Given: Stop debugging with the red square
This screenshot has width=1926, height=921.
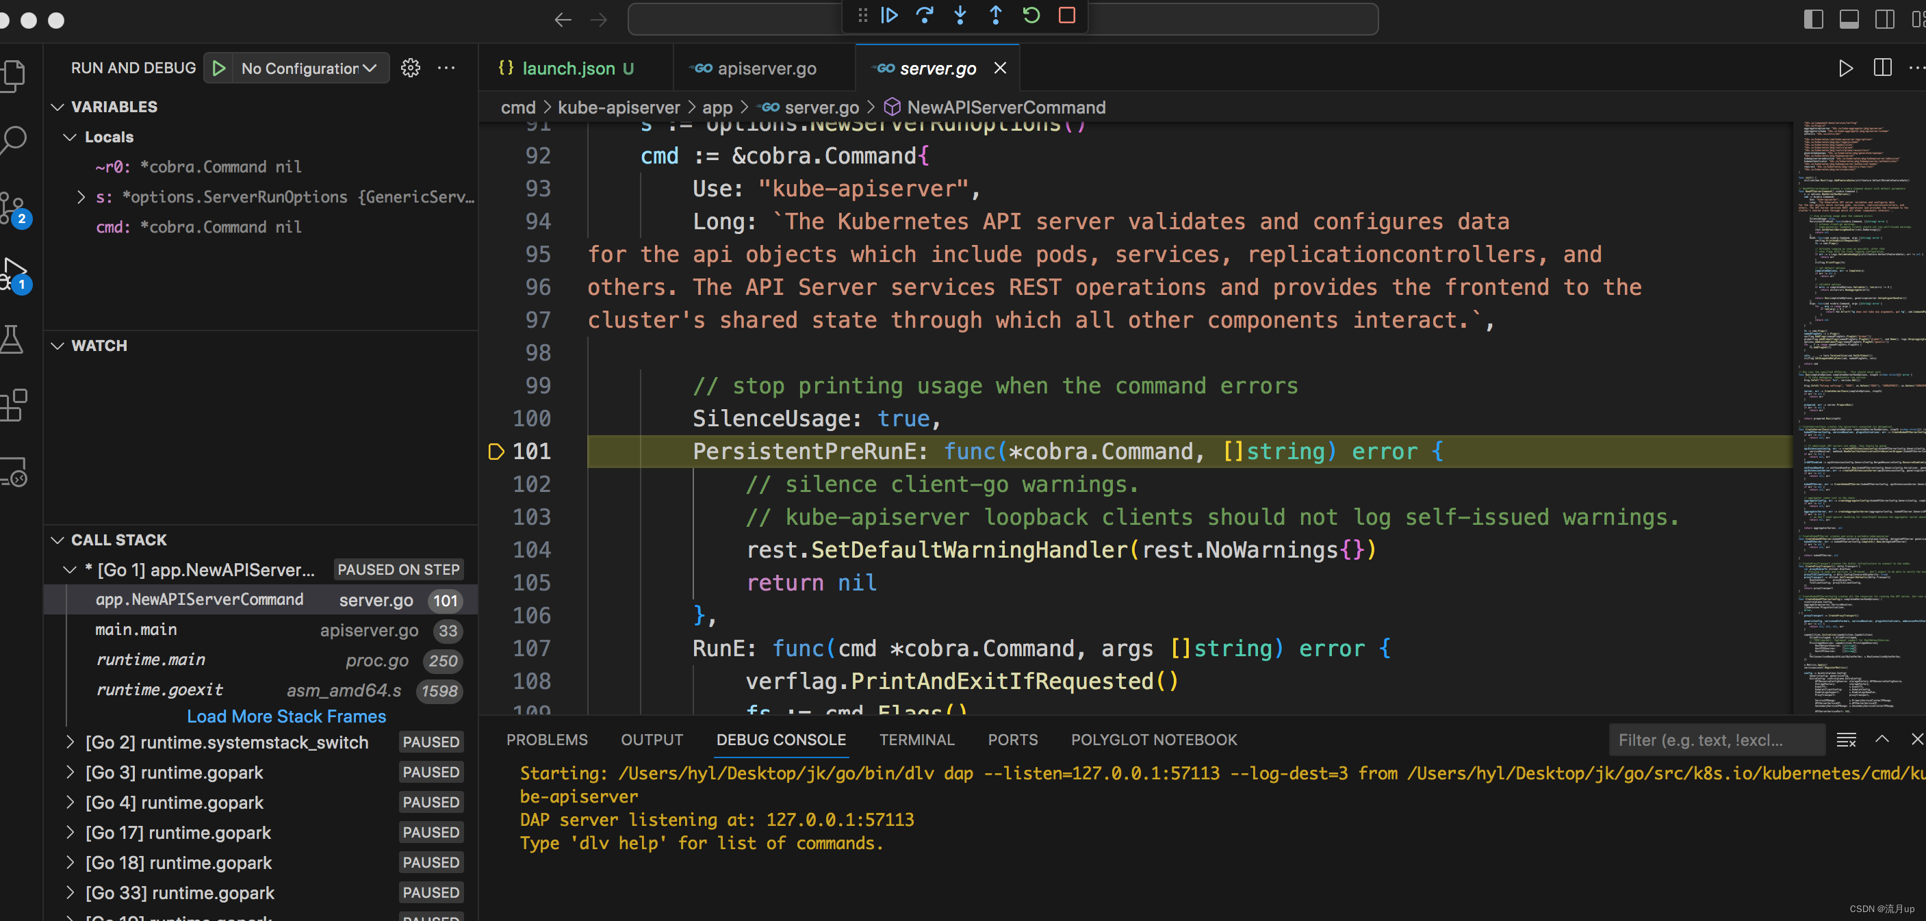Looking at the screenshot, I should pos(1067,16).
